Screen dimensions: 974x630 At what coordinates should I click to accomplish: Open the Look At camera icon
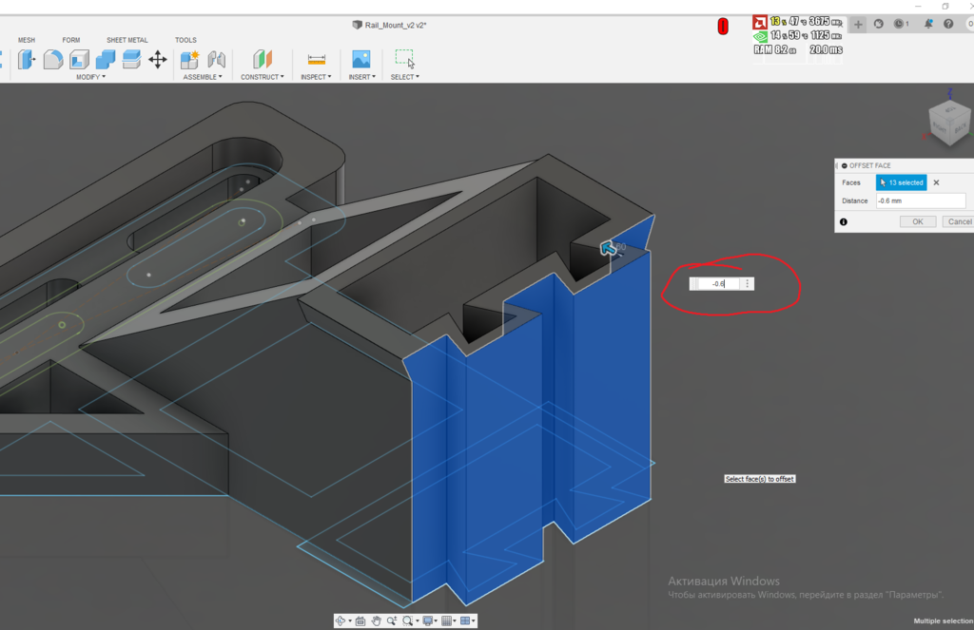pyautogui.click(x=360, y=620)
